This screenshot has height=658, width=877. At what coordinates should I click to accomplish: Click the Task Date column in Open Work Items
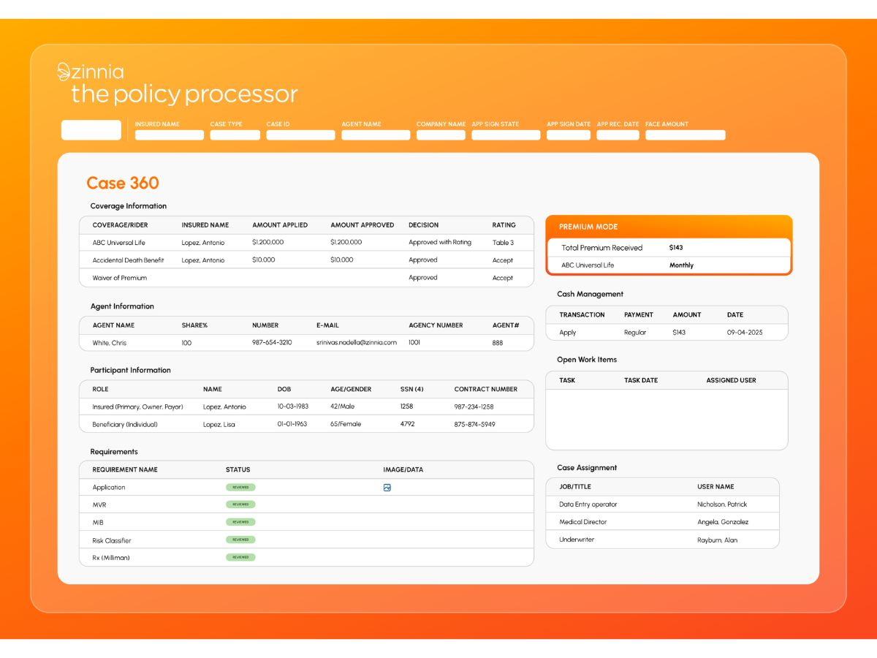coord(641,380)
